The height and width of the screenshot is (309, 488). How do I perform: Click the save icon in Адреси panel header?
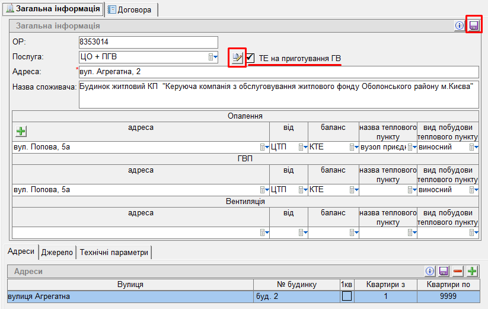[444, 271]
